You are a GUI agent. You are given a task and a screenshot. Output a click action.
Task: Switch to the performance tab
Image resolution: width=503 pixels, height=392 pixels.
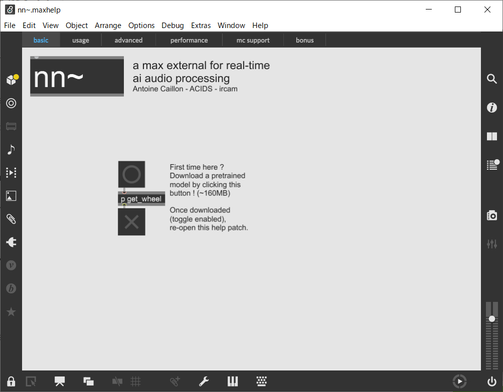[189, 40]
